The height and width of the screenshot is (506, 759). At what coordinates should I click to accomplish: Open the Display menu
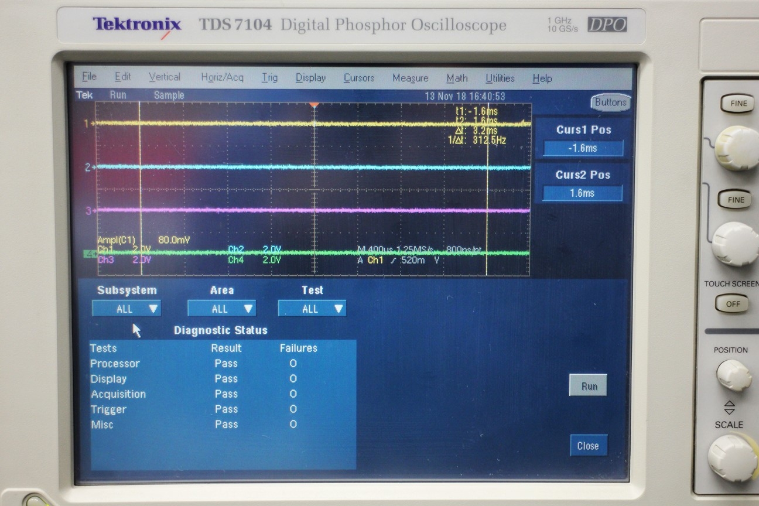[310, 78]
